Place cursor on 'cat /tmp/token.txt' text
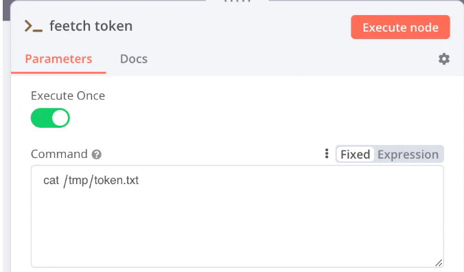The image size is (464, 272). (x=91, y=180)
